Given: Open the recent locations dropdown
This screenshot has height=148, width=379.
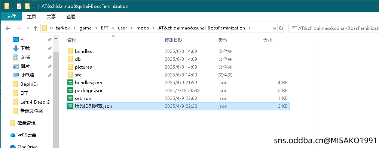Looking at the screenshot, I should click(28, 28).
